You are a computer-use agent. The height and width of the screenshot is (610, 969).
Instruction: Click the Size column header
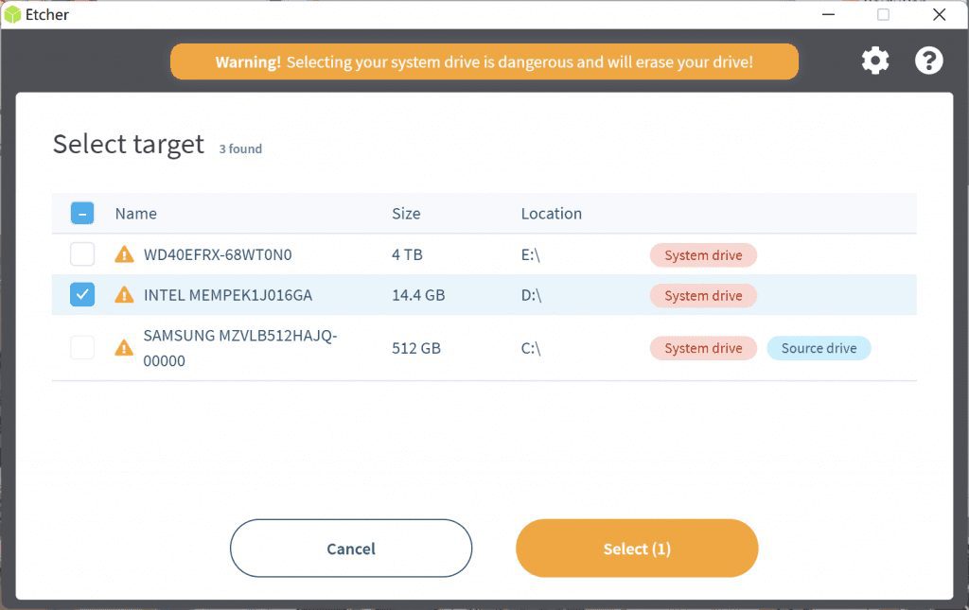tap(406, 214)
